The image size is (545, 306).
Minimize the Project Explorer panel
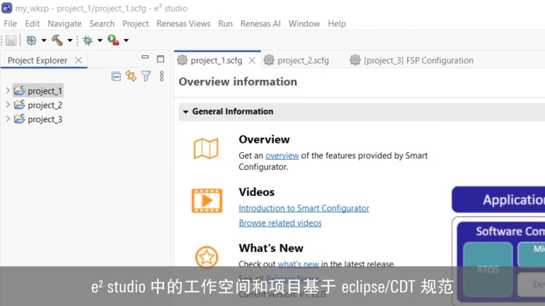click(x=145, y=58)
